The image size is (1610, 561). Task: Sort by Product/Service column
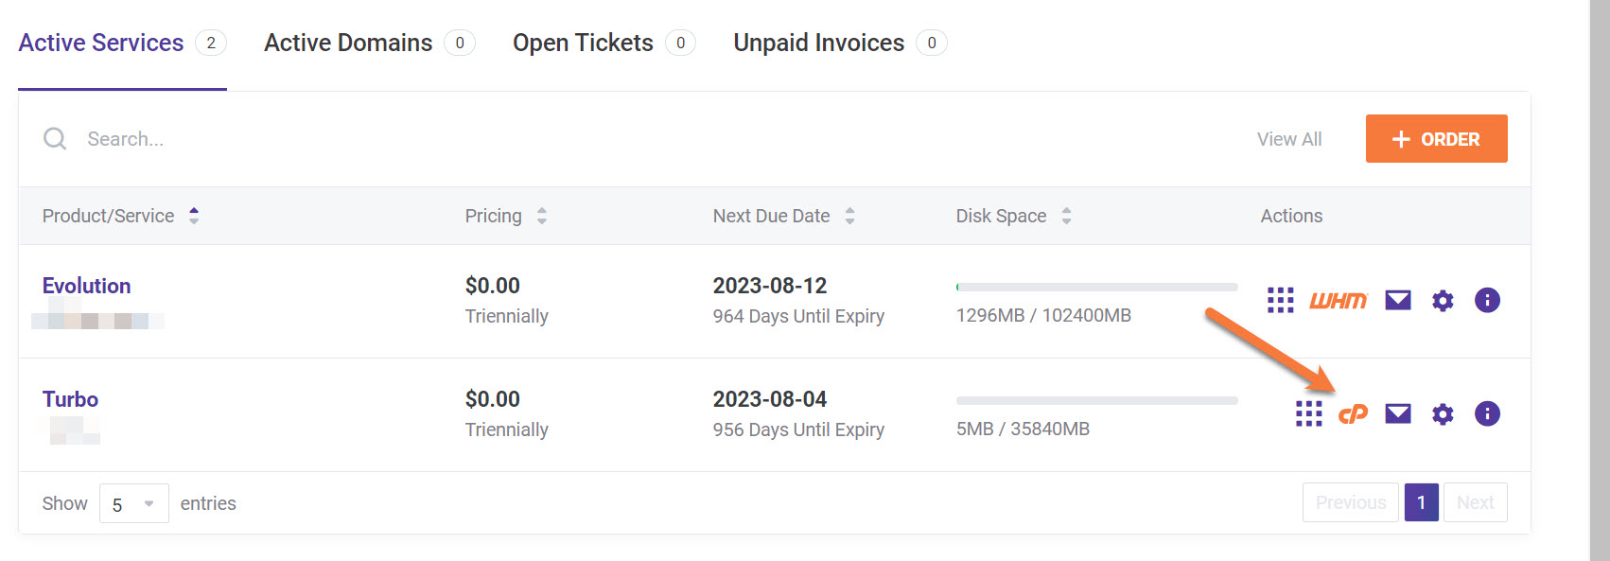[x=109, y=216]
